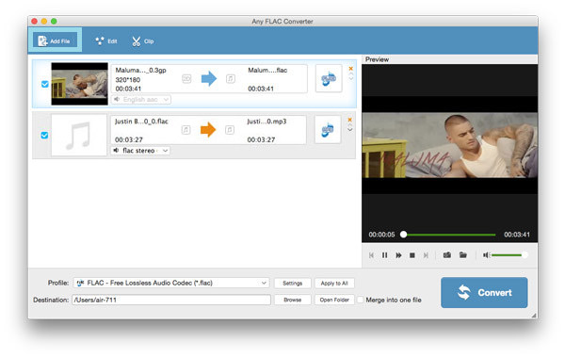Open the Maluma video thumbnail
Screen dimensions: 565x358
click(x=80, y=84)
